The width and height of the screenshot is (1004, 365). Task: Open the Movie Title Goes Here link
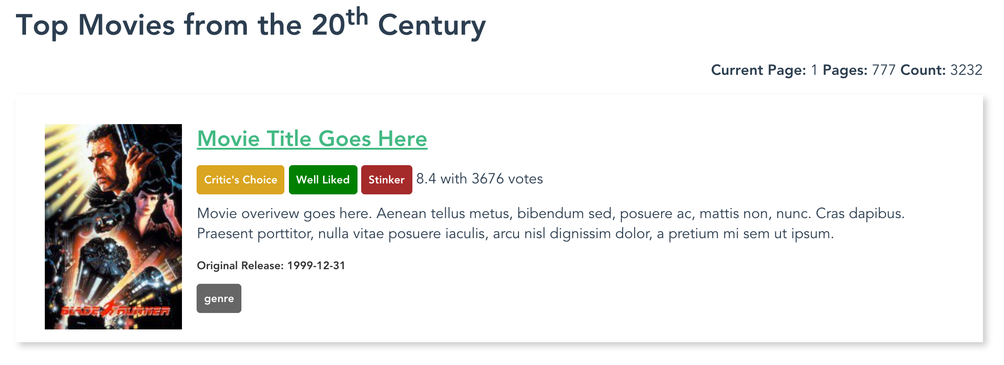click(x=312, y=139)
